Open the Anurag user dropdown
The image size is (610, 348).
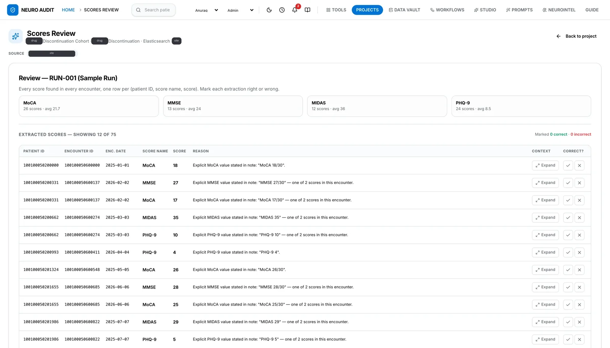206,10
